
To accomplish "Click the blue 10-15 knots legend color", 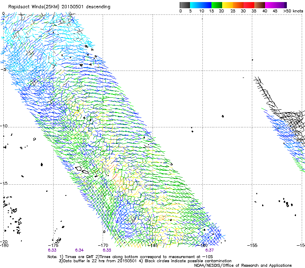I will (x=206, y=5).
